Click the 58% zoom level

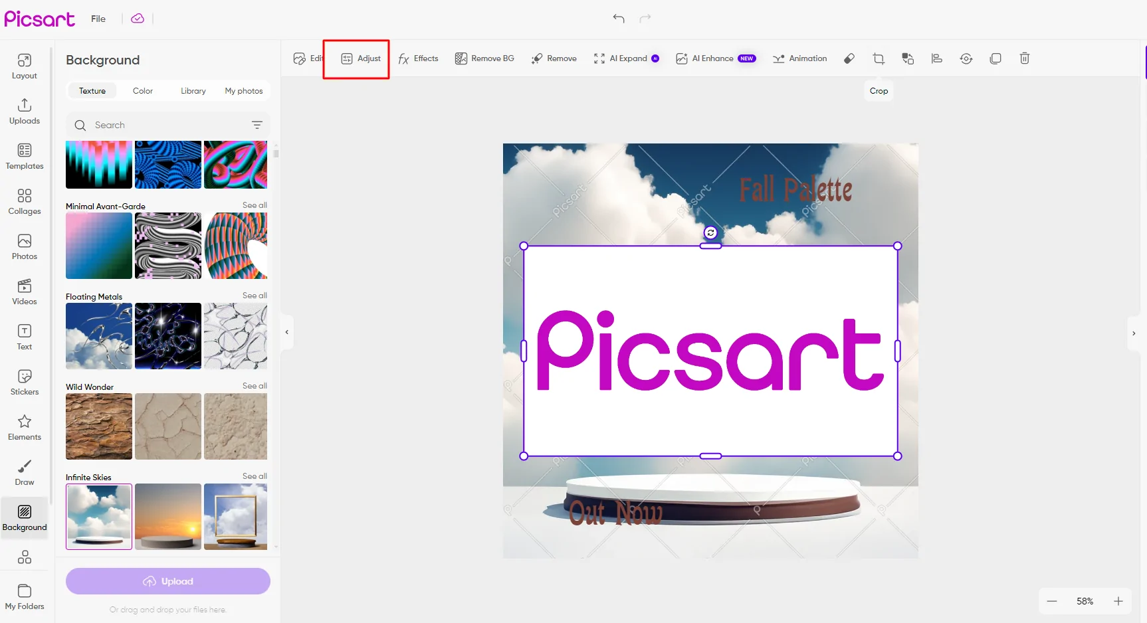[x=1085, y=601]
